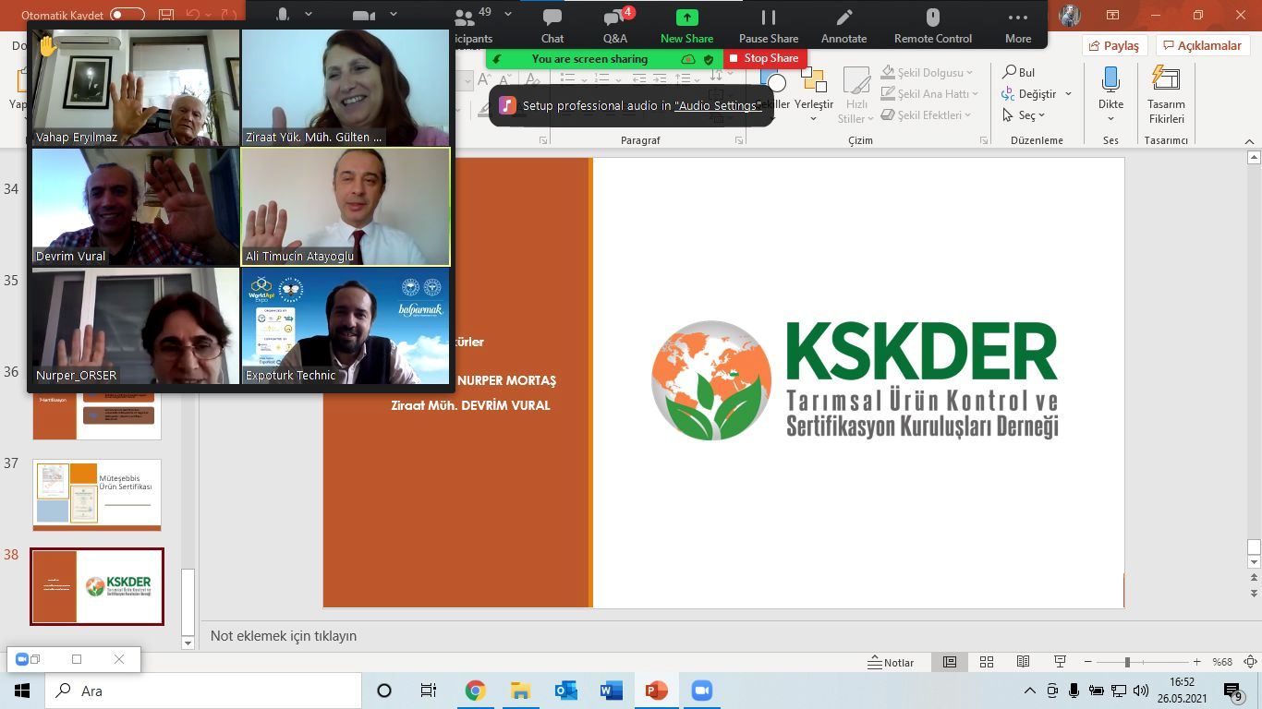Screen dimensions: 1262x709
Task: Open the Zoom Annotate tools
Action: coord(843,26)
